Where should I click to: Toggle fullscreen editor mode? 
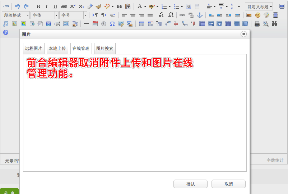tap(282, 6)
